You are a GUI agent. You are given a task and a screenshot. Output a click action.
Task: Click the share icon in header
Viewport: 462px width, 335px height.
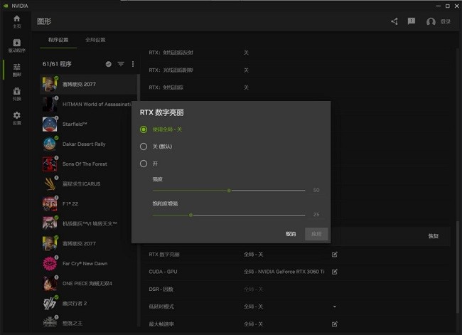[x=394, y=21]
